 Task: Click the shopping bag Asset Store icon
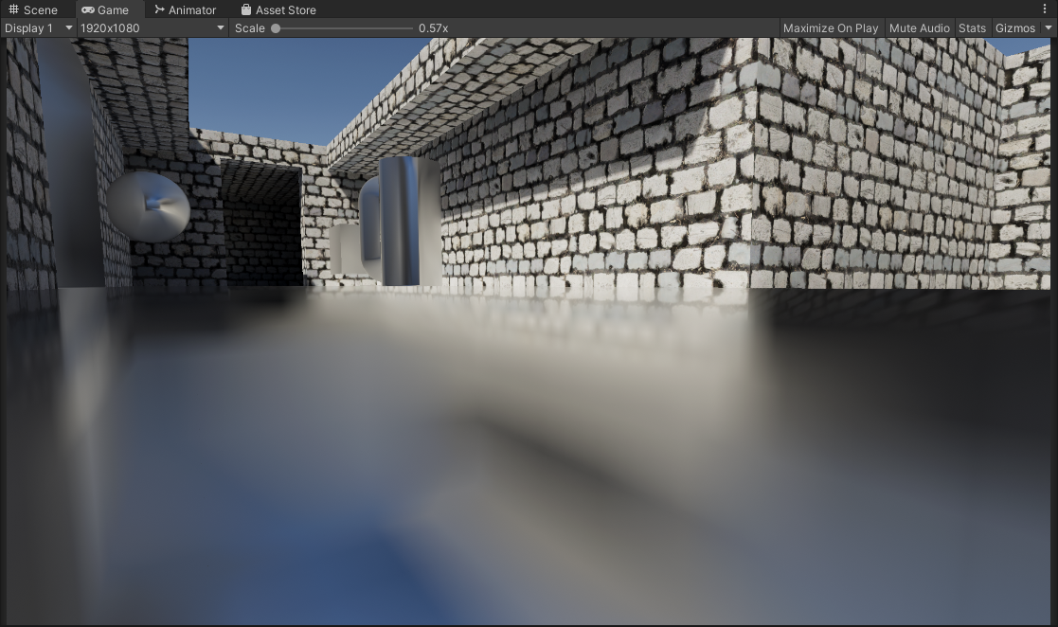pyautogui.click(x=246, y=9)
